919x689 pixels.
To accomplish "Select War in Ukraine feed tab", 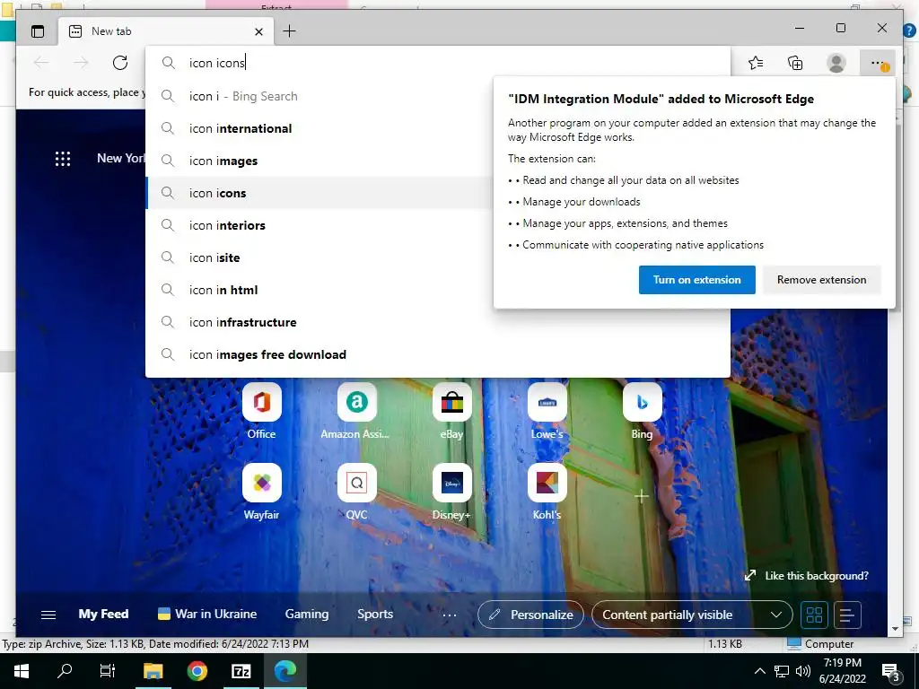I will 207,614.
